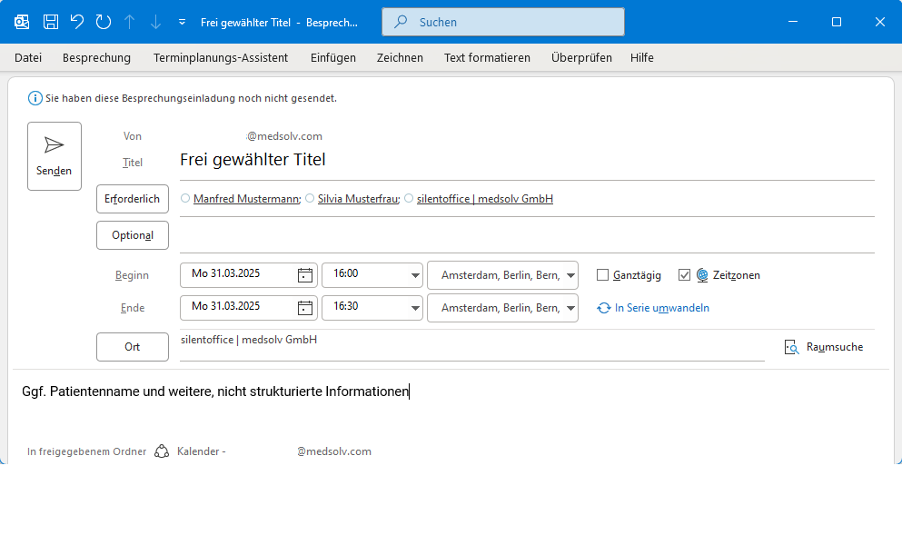
Task: Close the meeting window
Action: [880, 22]
